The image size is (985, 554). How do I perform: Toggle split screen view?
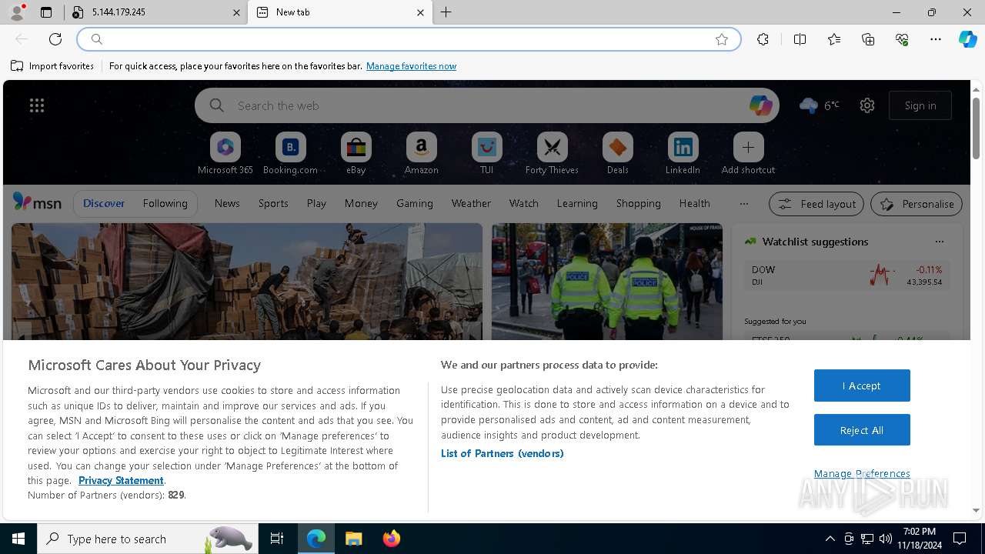800,39
